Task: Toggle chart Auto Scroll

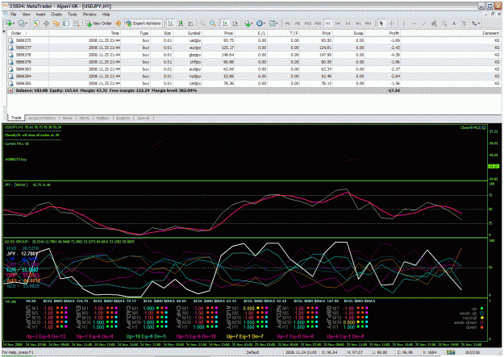Action: click(225, 23)
